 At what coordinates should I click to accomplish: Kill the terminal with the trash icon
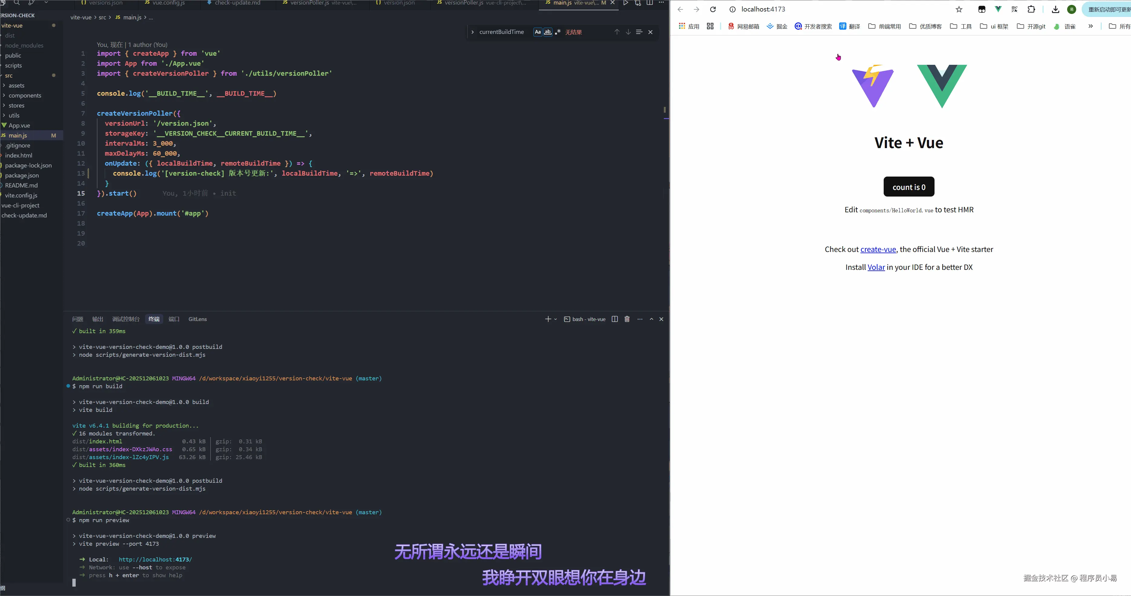coord(627,319)
